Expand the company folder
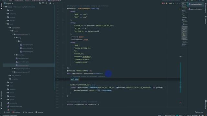 (6, 14)
